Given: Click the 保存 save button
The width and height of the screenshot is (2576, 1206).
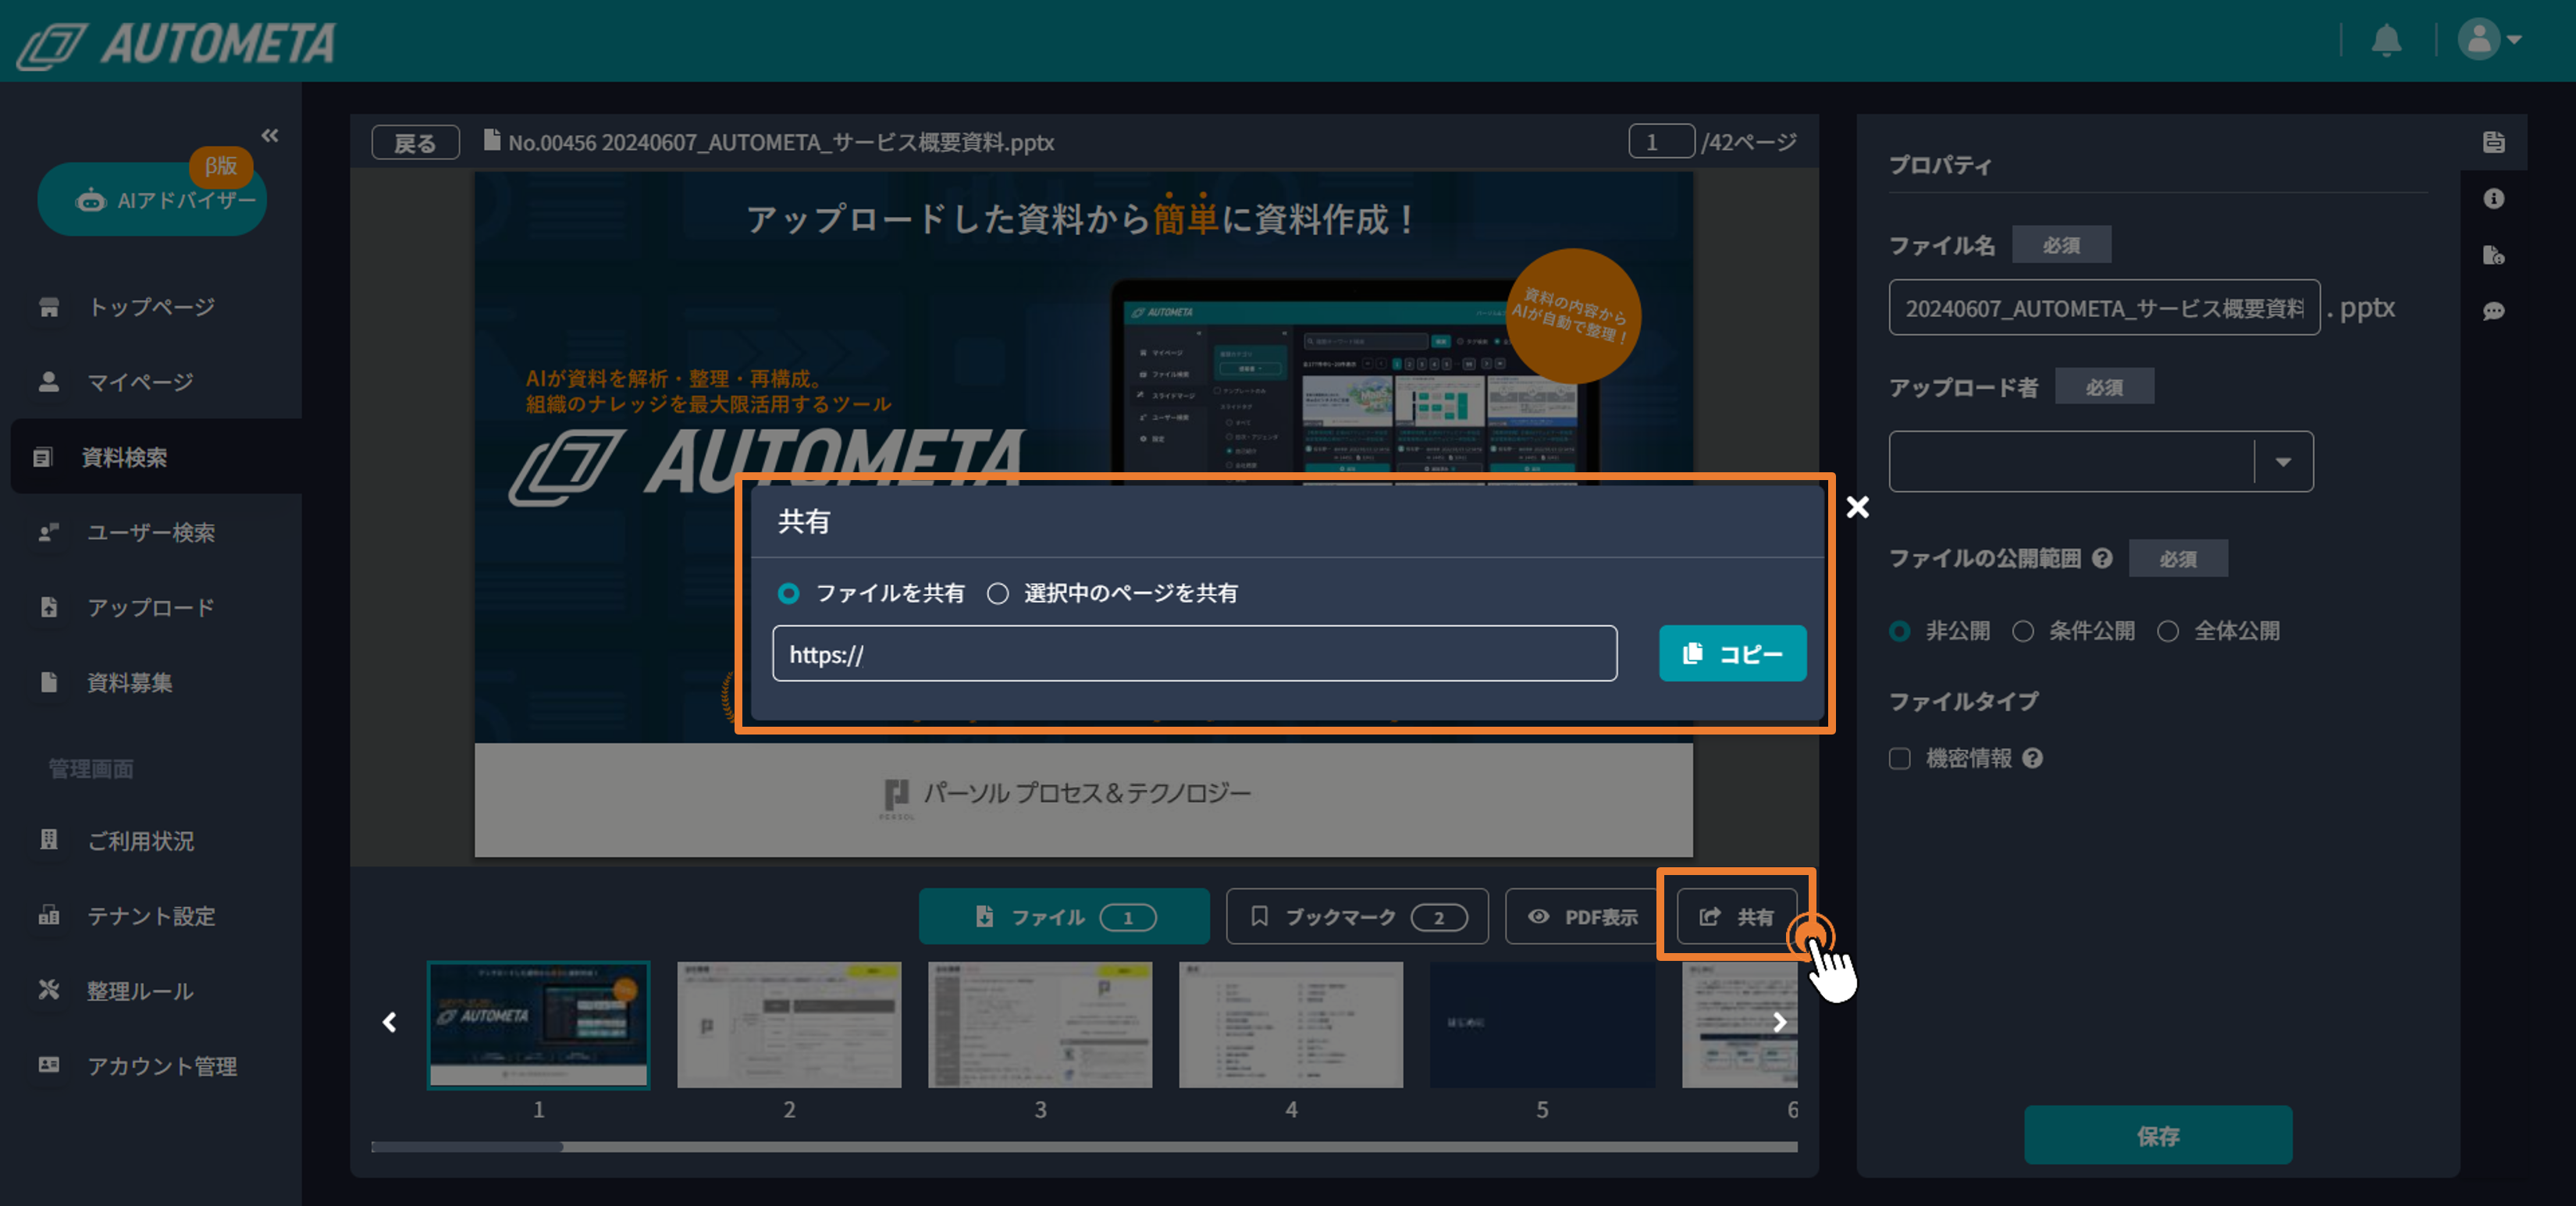Looking at the screenshot, I should coord(2158,1135).
